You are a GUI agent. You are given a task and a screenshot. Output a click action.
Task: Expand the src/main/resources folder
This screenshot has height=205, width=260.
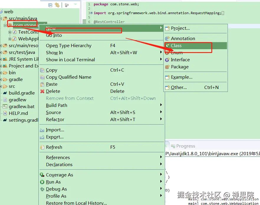coord(1,46)
